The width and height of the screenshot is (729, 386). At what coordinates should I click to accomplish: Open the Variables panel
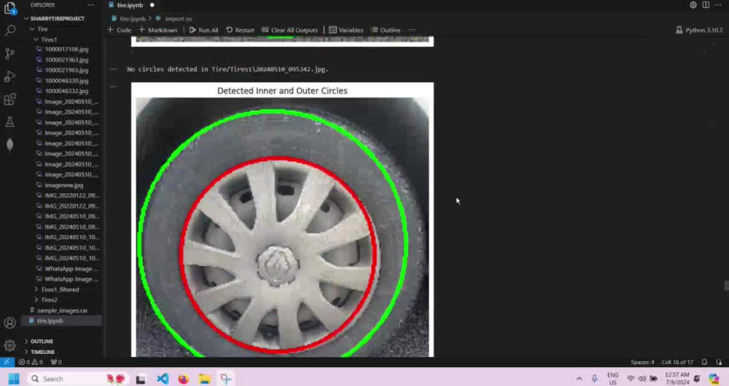[x=346, y=30]
